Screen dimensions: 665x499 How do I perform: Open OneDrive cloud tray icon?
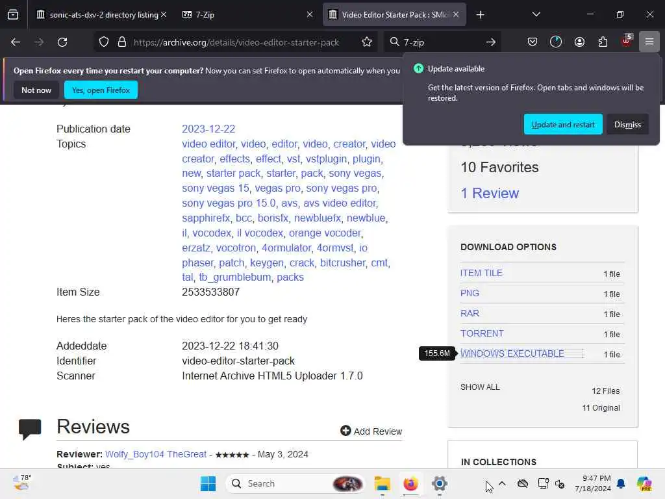pos(523,483)
